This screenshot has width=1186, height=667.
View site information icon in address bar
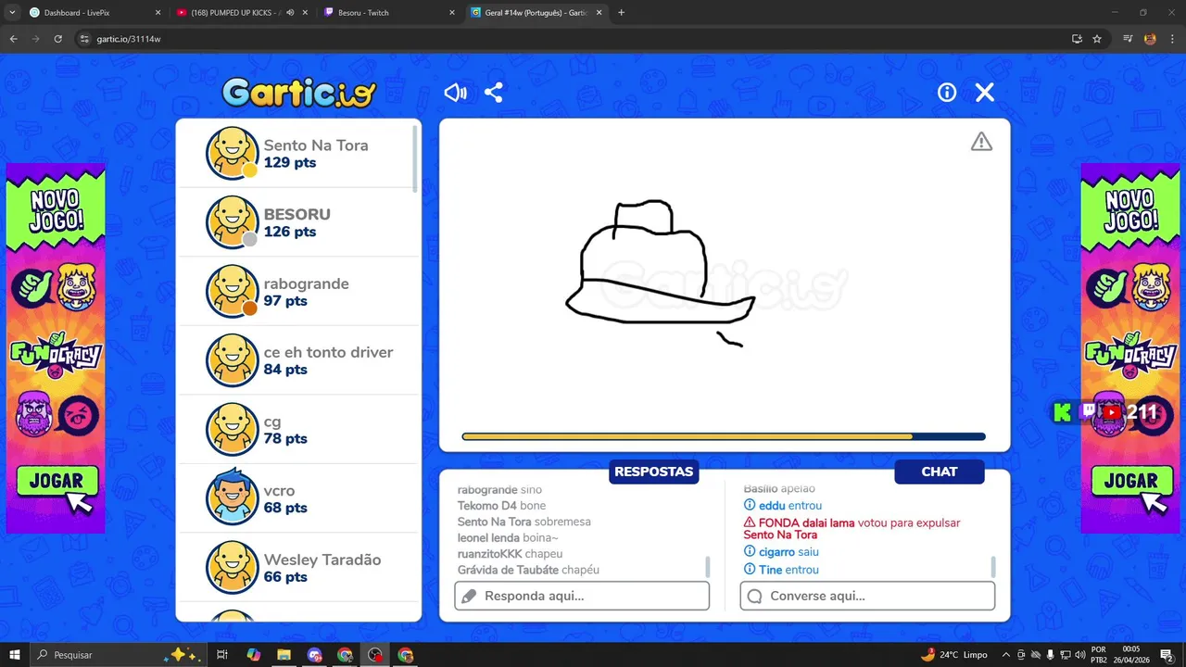[84, 39]
